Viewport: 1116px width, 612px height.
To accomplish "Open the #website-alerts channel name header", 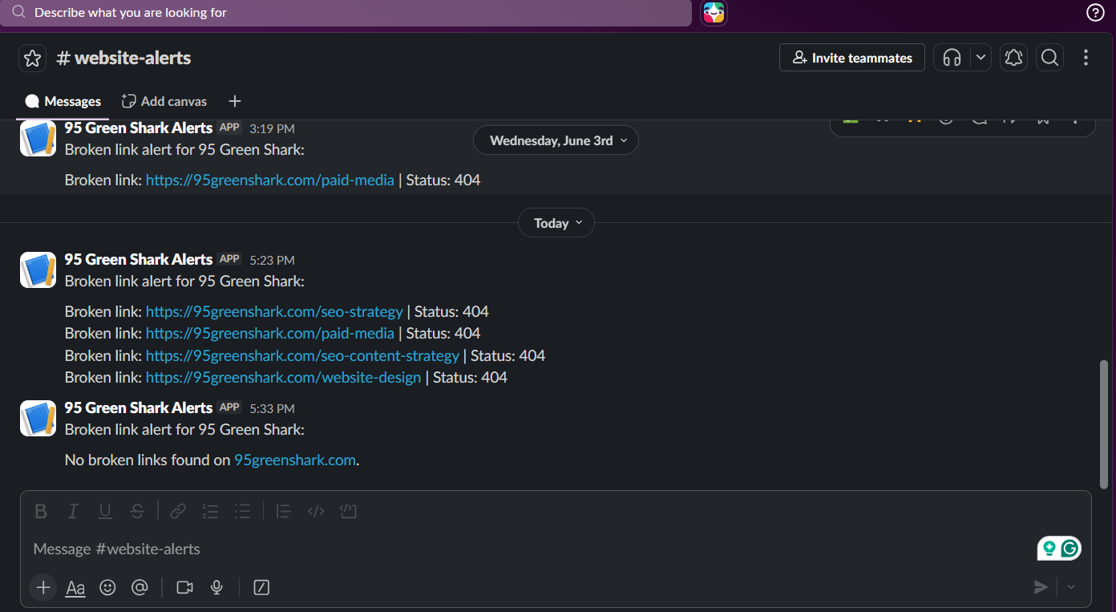I will point(123,58).
